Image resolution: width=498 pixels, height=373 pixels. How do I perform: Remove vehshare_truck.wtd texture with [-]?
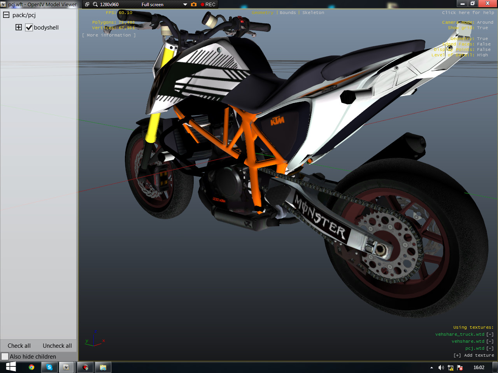click(x=490, y=334)
